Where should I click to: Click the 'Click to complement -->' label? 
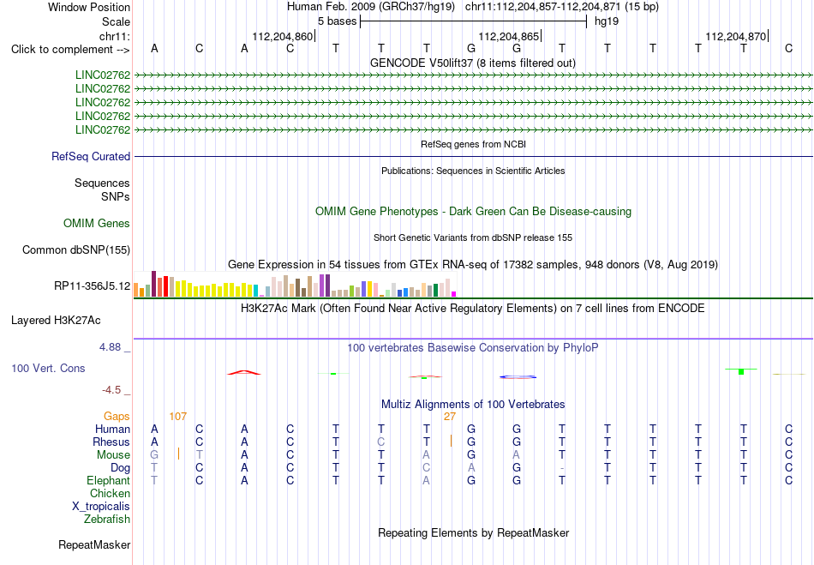70,50
